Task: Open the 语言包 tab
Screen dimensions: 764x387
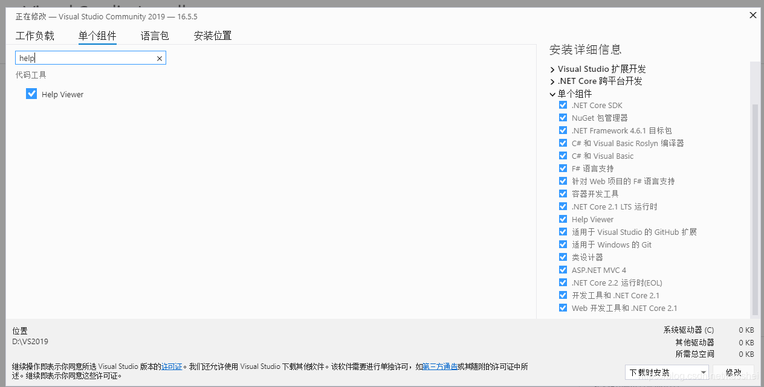Action: point(155,36)
